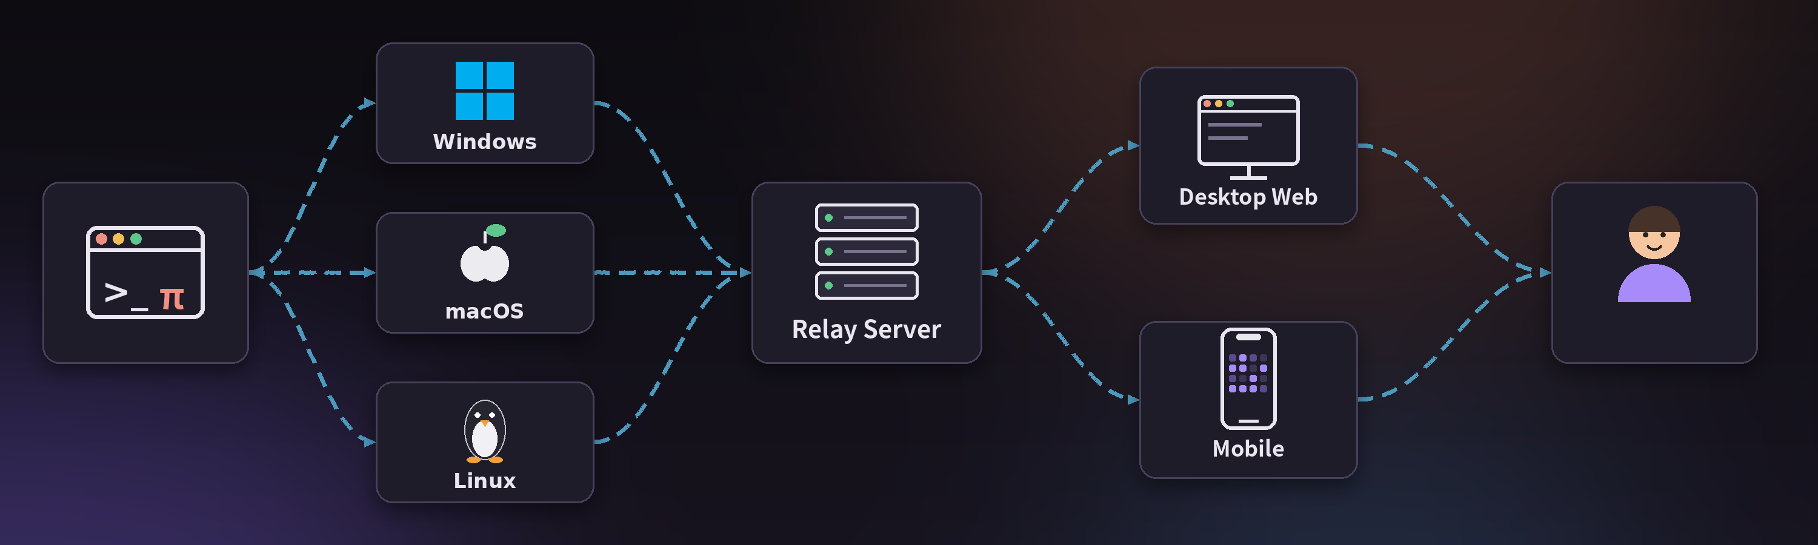Click the Mobile text label
The image size is (1818, 545).
pyautogui.click(x=1248, y=448)
